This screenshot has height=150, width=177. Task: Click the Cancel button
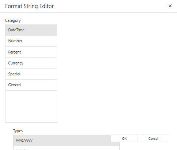coord(153,138)
